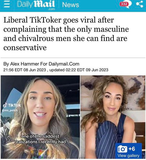Tap the TikTok watermark logo
This screenshot has width=146, height=160.
(12, 105)
